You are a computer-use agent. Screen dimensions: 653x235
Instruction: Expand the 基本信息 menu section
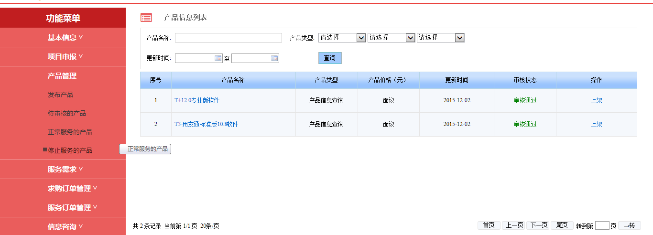(x=65, y=38)
